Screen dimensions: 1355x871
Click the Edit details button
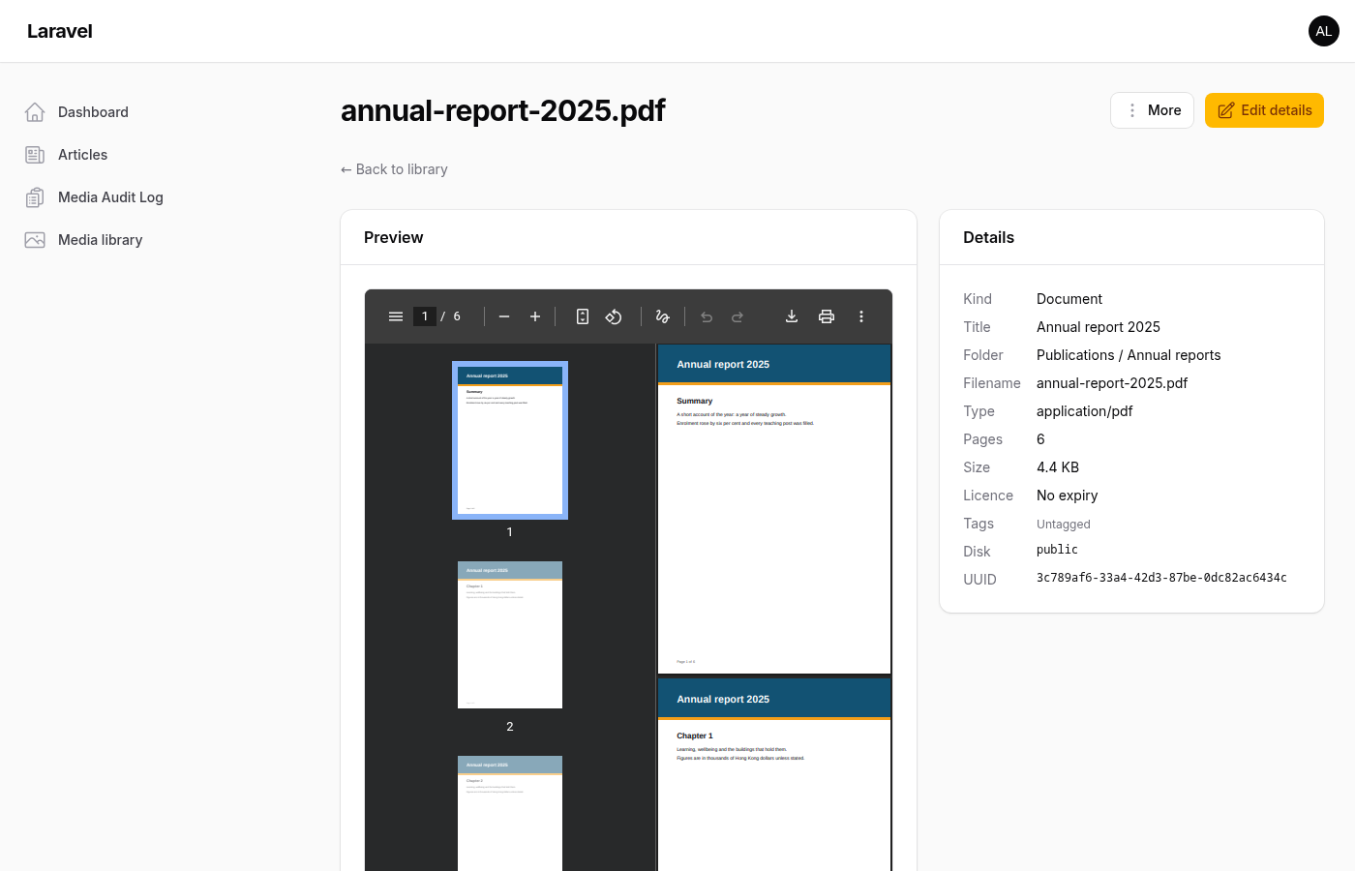click(1264, 110)
